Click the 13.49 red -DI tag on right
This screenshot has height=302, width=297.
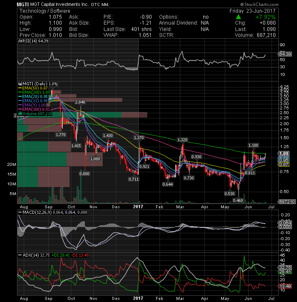[285, 286]
